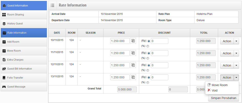Viewport: 242px width, 103px height.
Task: Choose Move Room from the action menu
Action: click(x=219, y=85)
